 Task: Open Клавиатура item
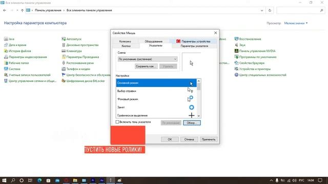point(72,51)
